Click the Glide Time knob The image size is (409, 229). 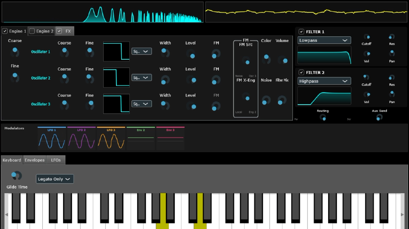[16, 176]
